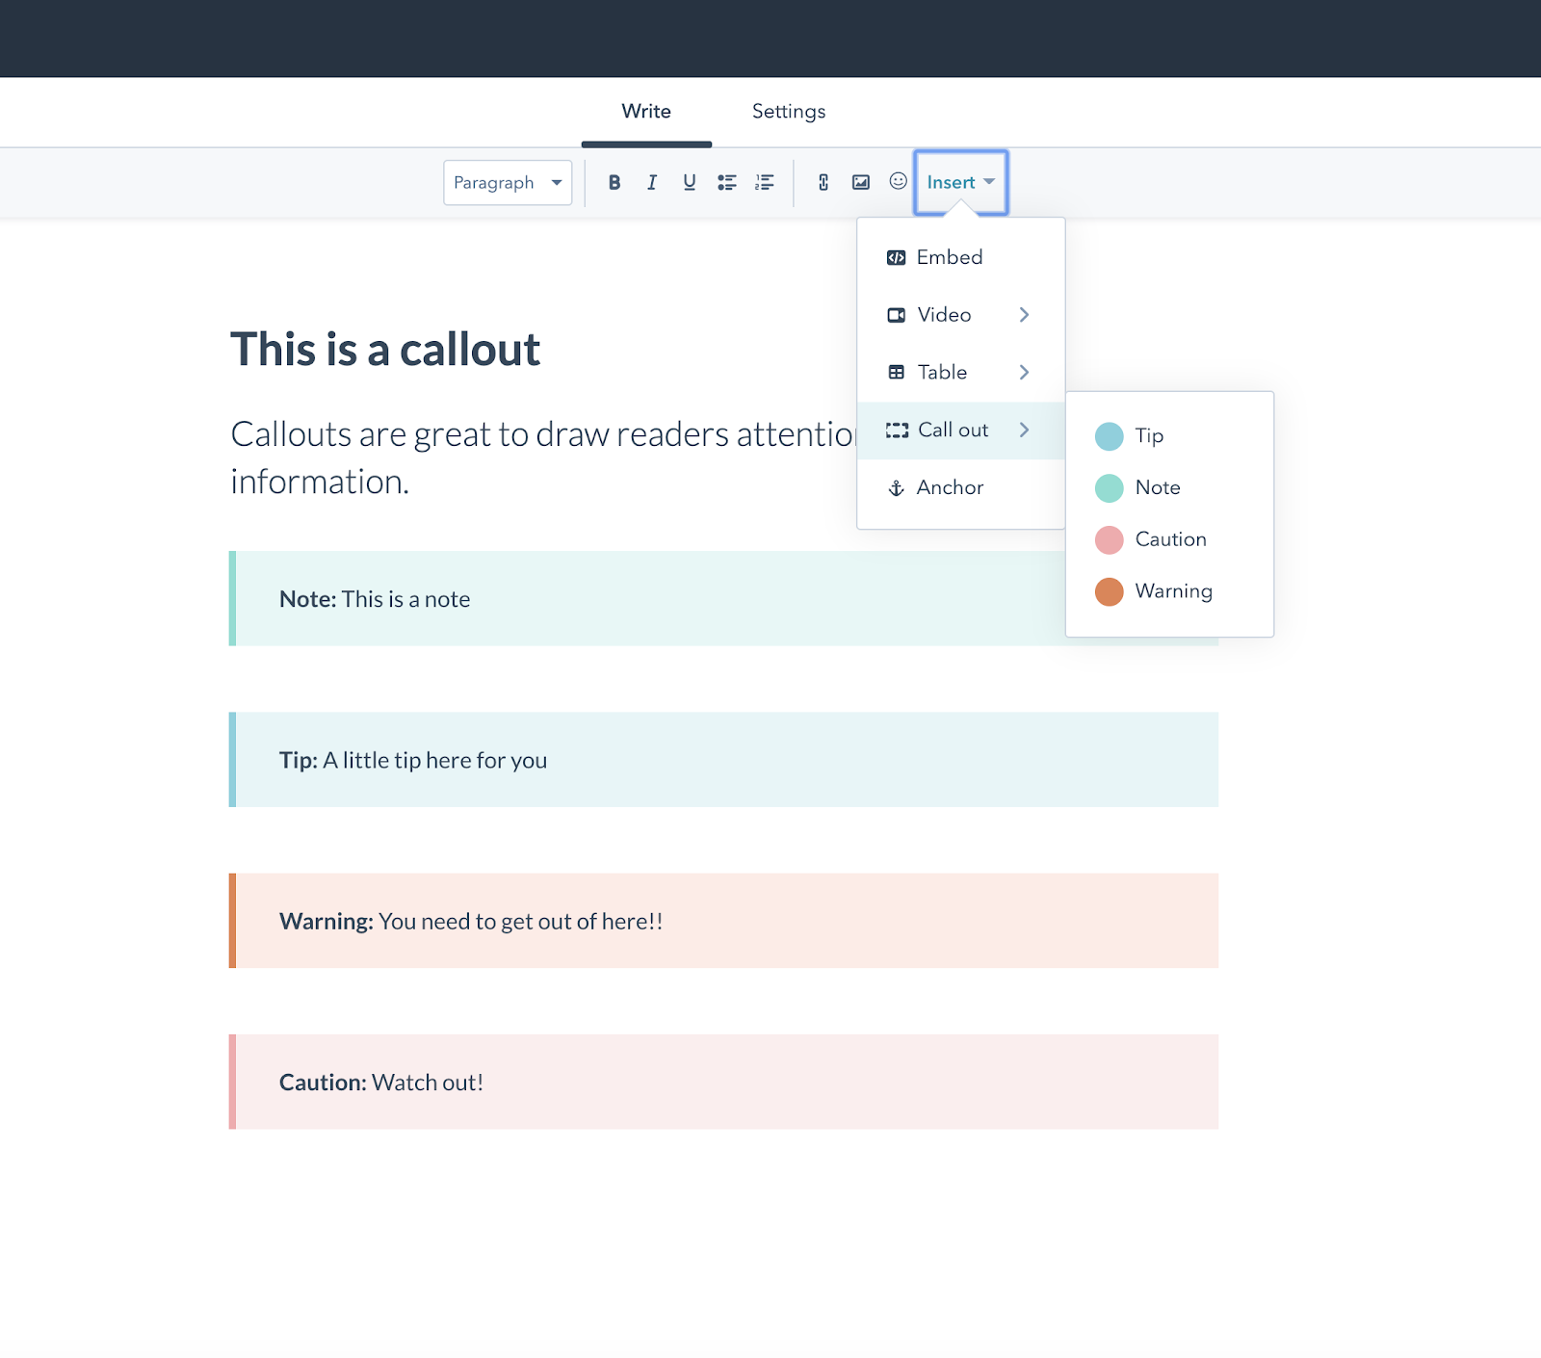Select Embed from Insert menu
1541x1358 pixels.
(949, 257)
